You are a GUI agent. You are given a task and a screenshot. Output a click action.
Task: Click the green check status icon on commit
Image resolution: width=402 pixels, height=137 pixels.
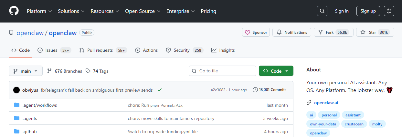[x=159, y=90]
